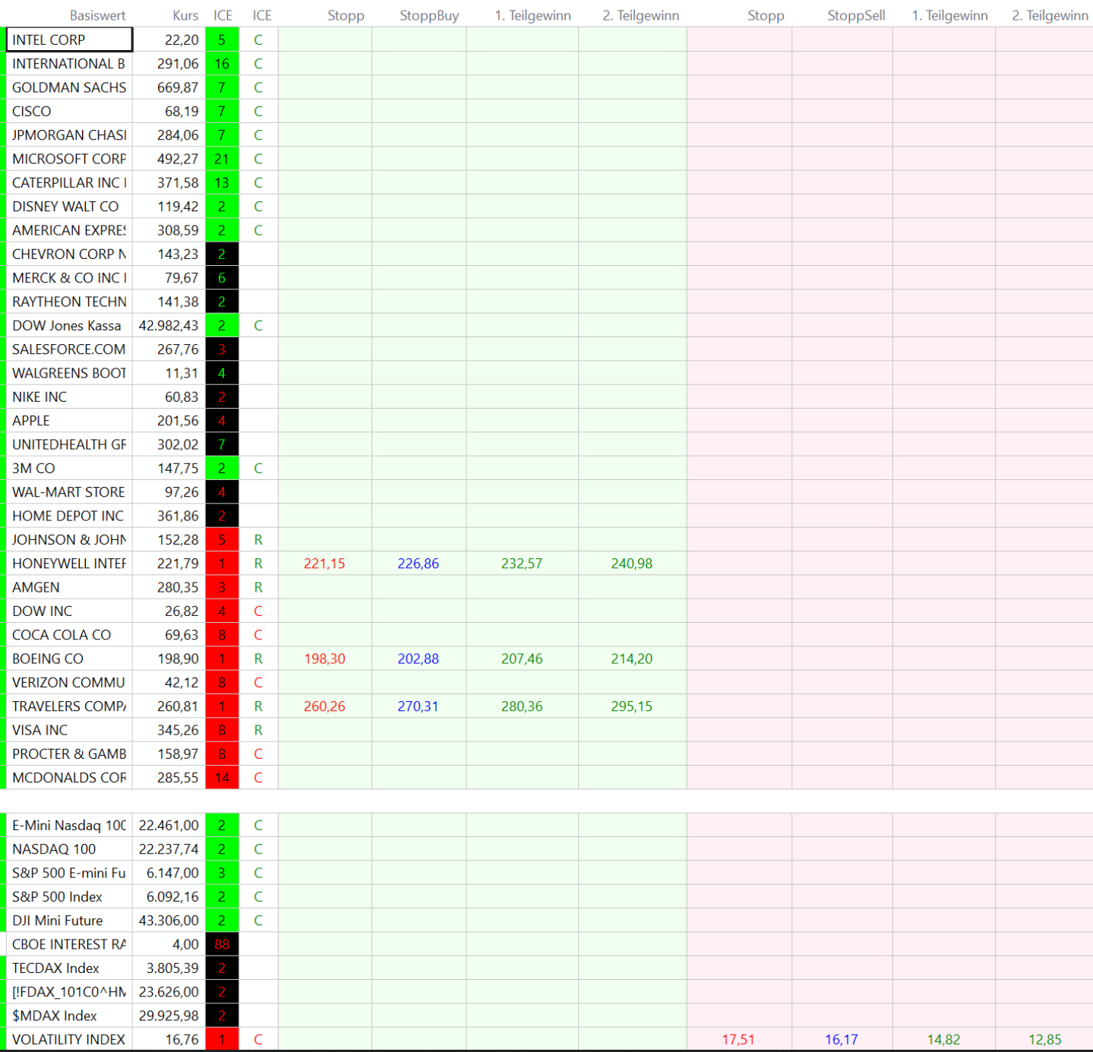Screen dimensions: 1093x1052
Task: Select the NASDAQ 100 row name
Action: 54,849
